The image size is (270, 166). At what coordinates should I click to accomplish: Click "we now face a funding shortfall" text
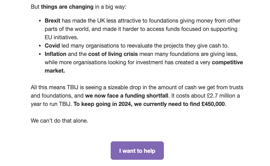[x=126, y=96]
